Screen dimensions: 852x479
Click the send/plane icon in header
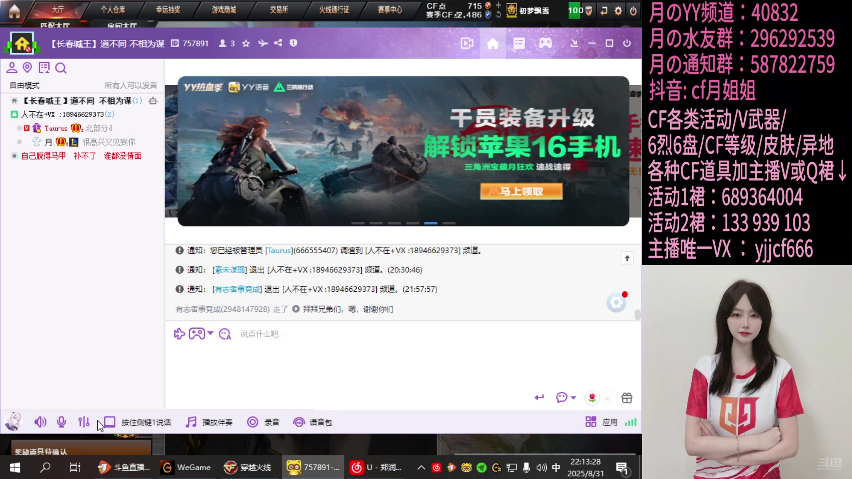click(x=263, y=43)
